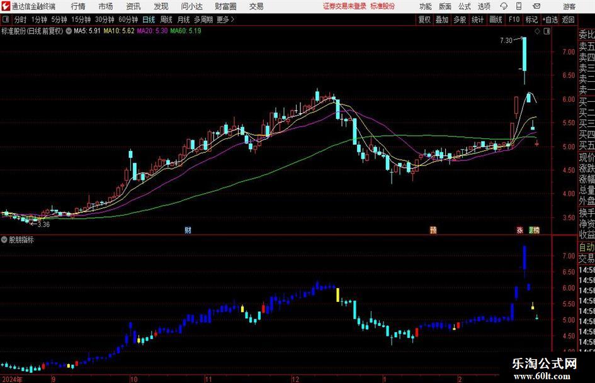Add to watchlist with +自选
Viewport: 595px width, 383px height.
(550, 19)
